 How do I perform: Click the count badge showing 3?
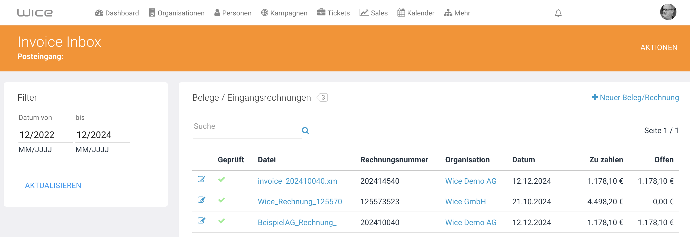pyautogui.click(x=322, y=97)
